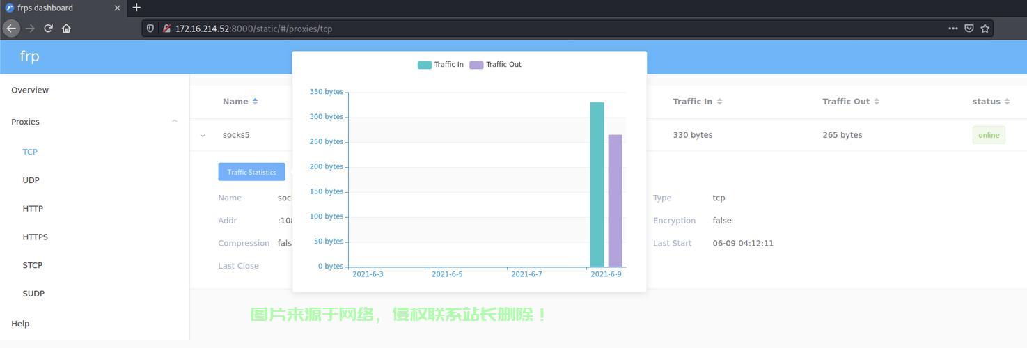Image resolution: width=1027 pixels, height=348 pixels.
Task: Toggle the Traffic In legend swatch
Action: (x=425, y=65)
